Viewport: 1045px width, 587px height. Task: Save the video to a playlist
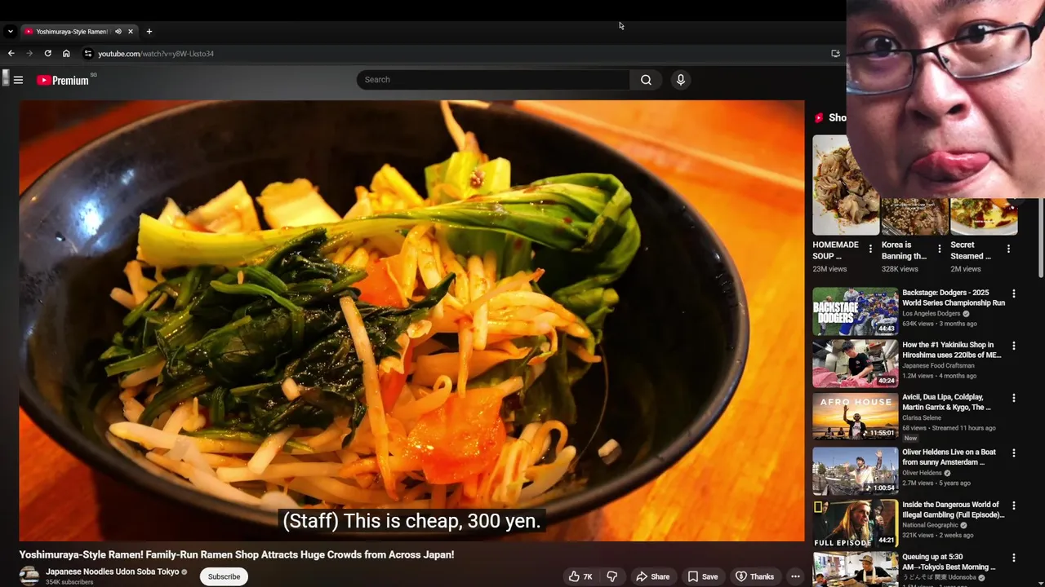tap(702, 576)
